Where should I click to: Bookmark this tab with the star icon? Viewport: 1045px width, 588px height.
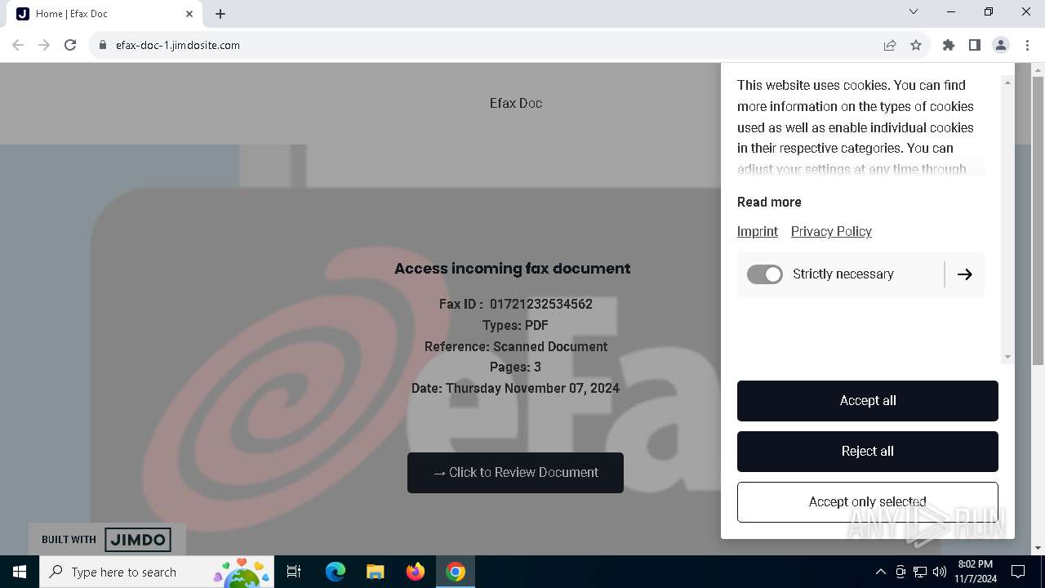[916, 45]
